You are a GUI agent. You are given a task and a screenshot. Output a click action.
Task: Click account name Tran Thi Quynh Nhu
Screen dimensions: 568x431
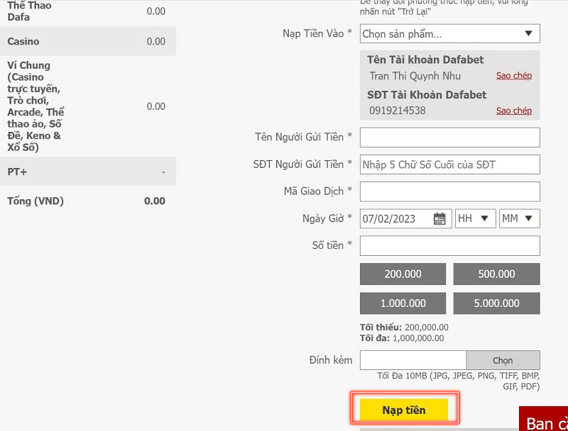pos(415,76)
